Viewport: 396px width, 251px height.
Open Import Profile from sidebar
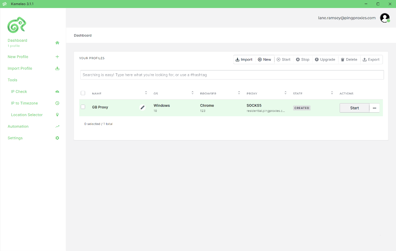(x=20, y=68)
